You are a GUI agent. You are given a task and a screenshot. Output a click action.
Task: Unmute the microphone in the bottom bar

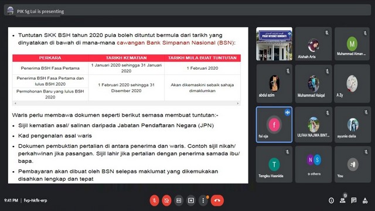coord(155,200)
